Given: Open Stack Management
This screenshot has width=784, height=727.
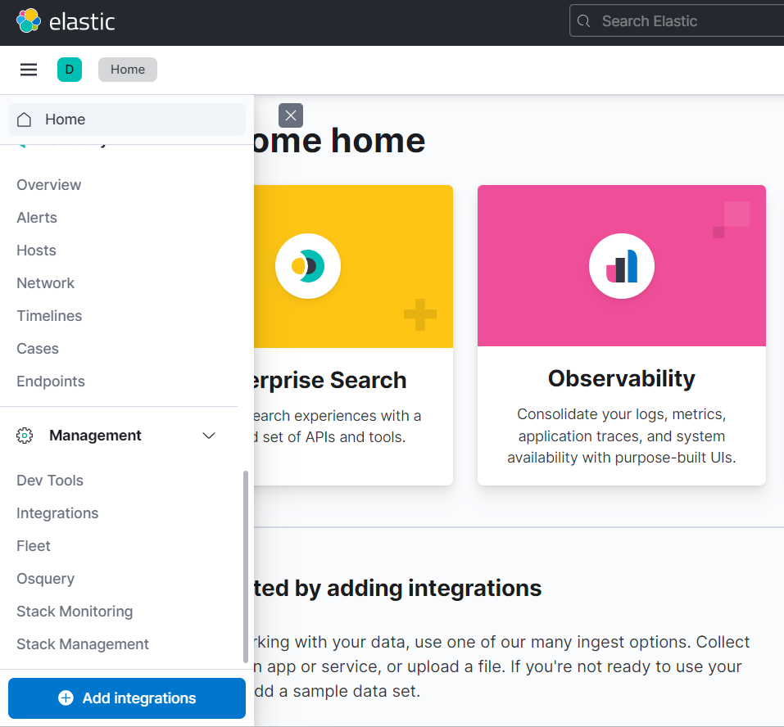Looking at the screenshot, I should tap(83, 644).
